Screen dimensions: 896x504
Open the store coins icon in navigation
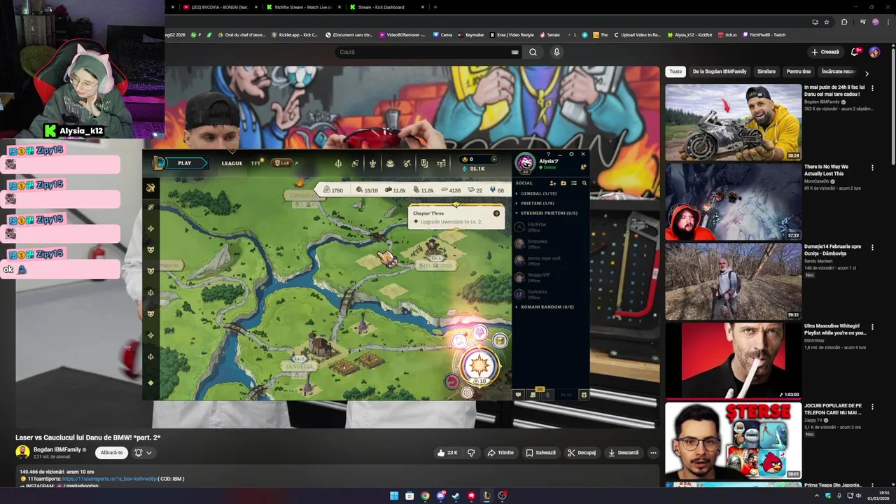click(x=442, y=163)
